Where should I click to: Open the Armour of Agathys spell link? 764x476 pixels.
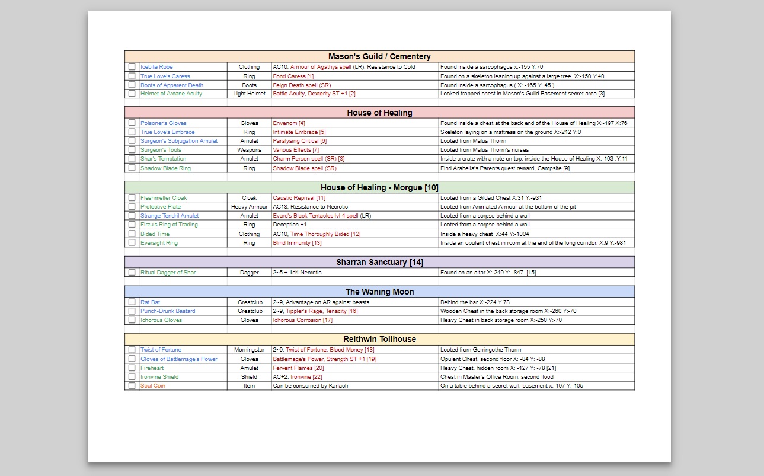321,67
